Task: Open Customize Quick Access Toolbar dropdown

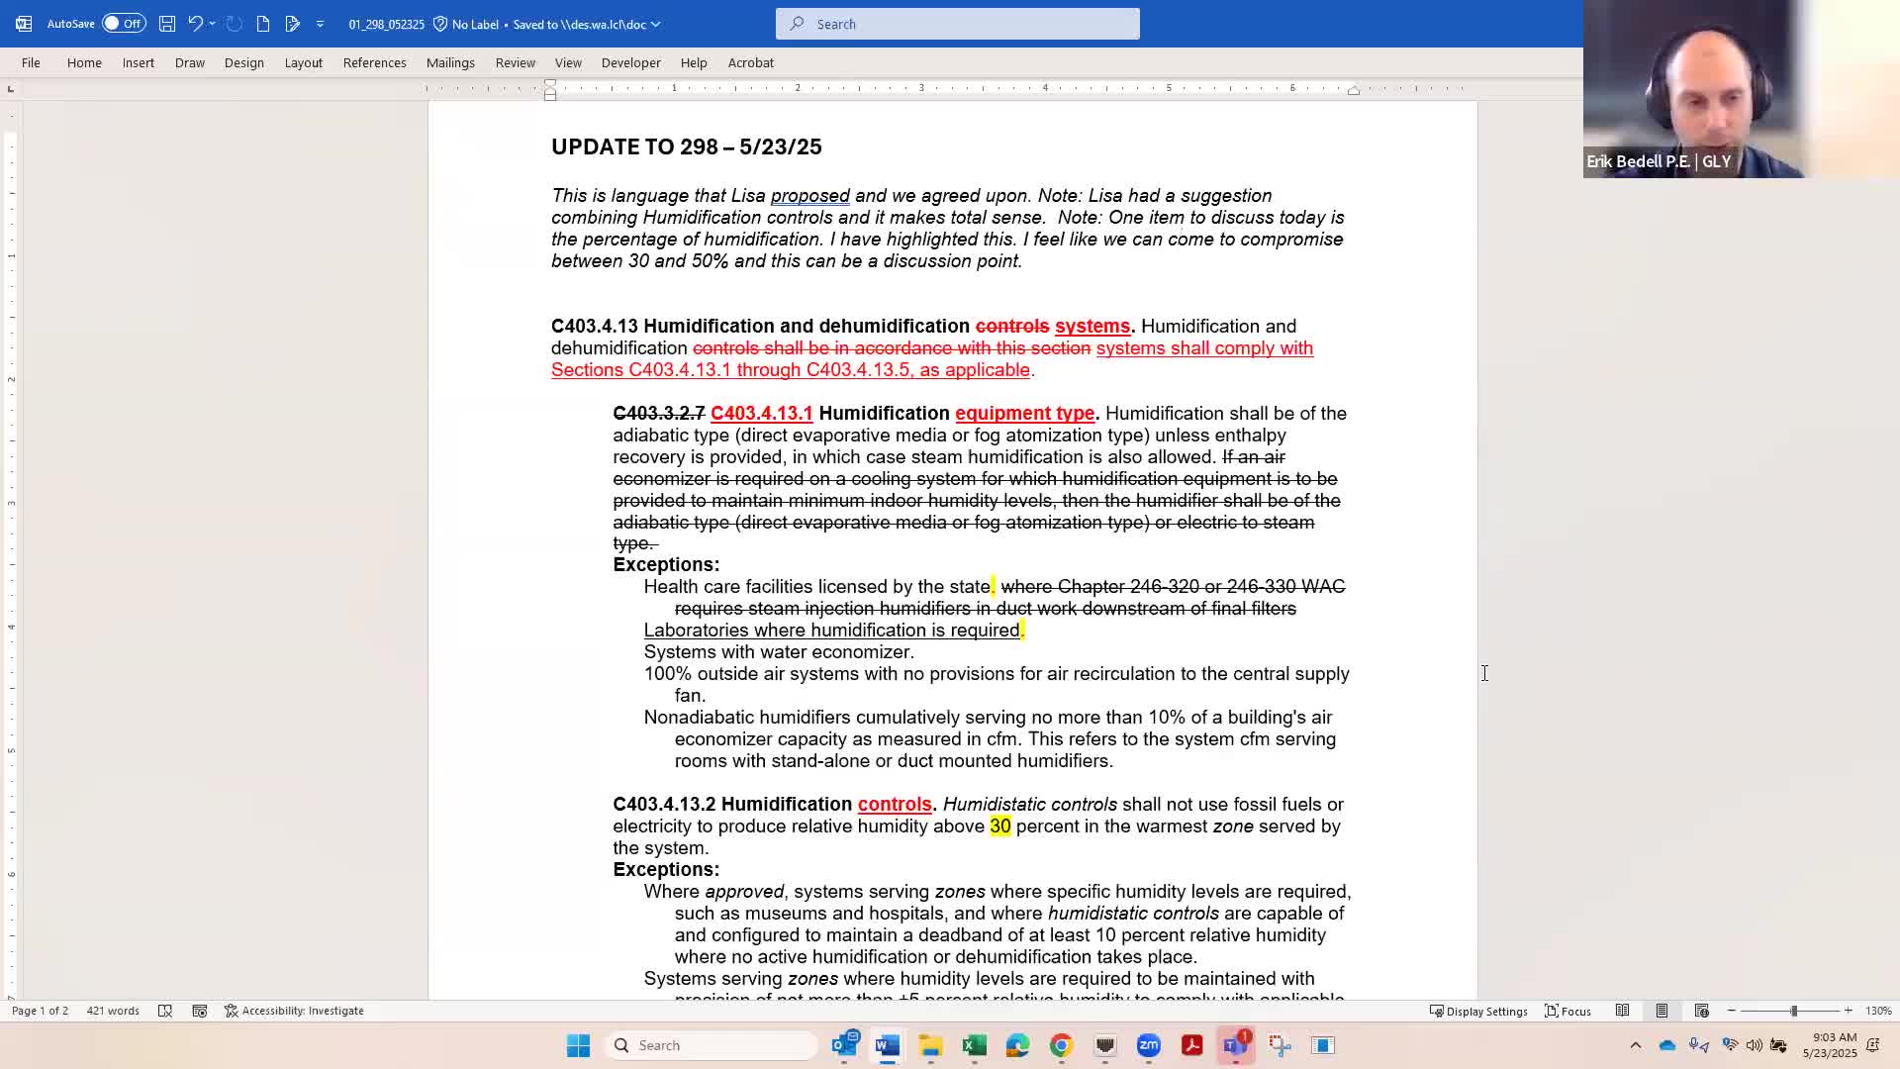Action: click(x=320, y=24)
